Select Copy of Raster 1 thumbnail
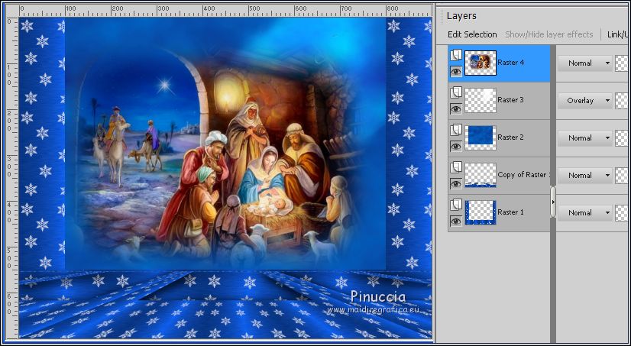Screen dimensions: 631x346 click(x=481, y=175)
